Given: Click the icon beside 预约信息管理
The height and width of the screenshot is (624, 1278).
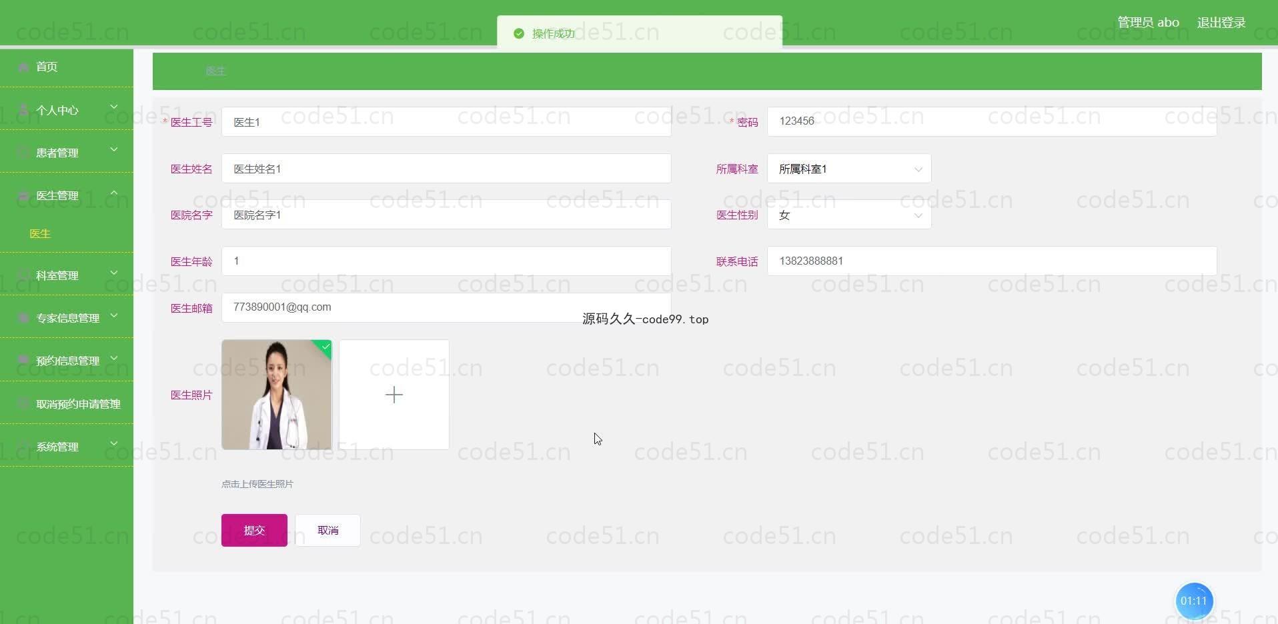Looking at the screenshot, I should [x=23, y=361].
